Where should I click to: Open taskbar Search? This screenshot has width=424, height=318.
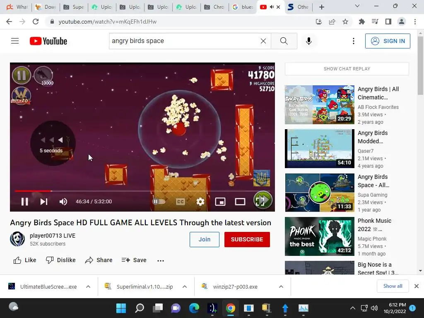click(140, 308)
